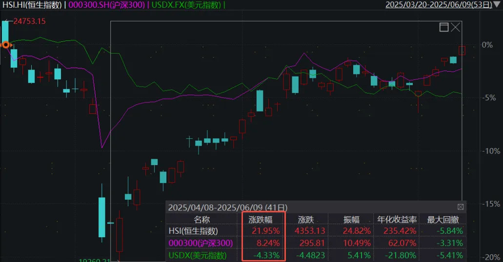Click the 10.49% amplitude value
Screen dimensions: 503x262
pyautogui.click(x=357, y=243)
